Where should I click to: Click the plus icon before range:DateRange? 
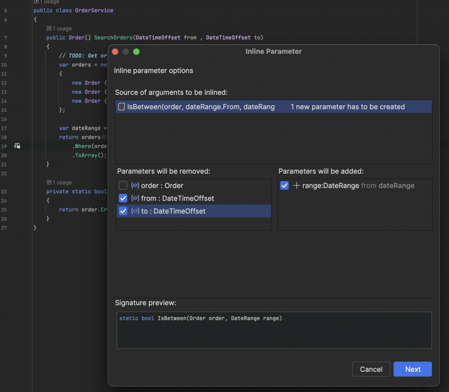(x=296, y=185)
